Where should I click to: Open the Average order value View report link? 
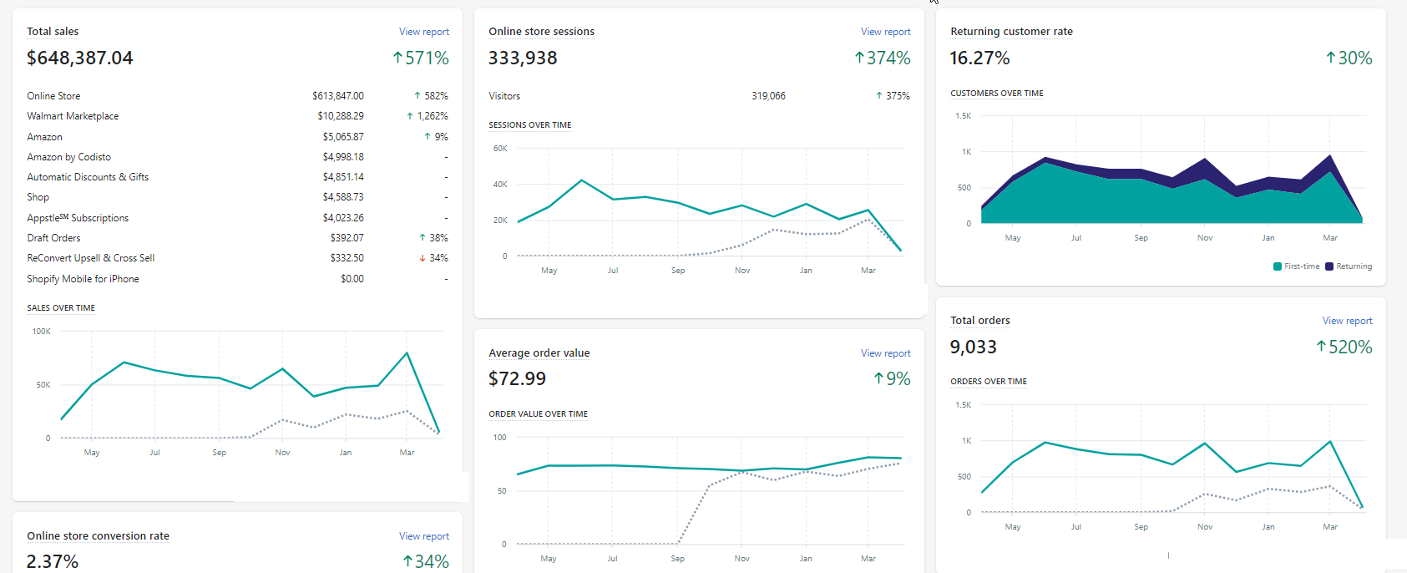coord(885,353)
